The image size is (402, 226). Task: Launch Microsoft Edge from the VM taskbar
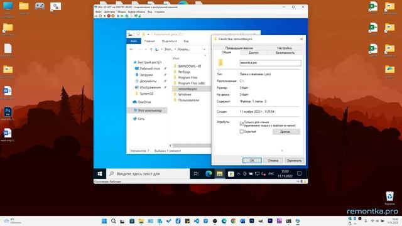click(x=209, y=174)
